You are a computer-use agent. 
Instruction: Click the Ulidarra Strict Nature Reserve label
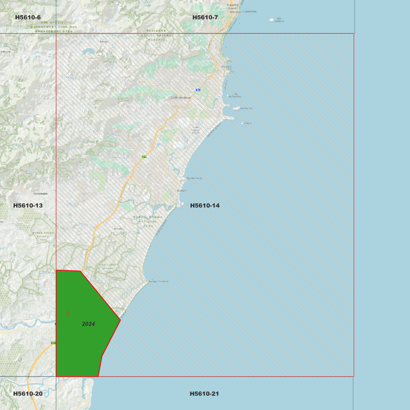click(x=156, y=35)
